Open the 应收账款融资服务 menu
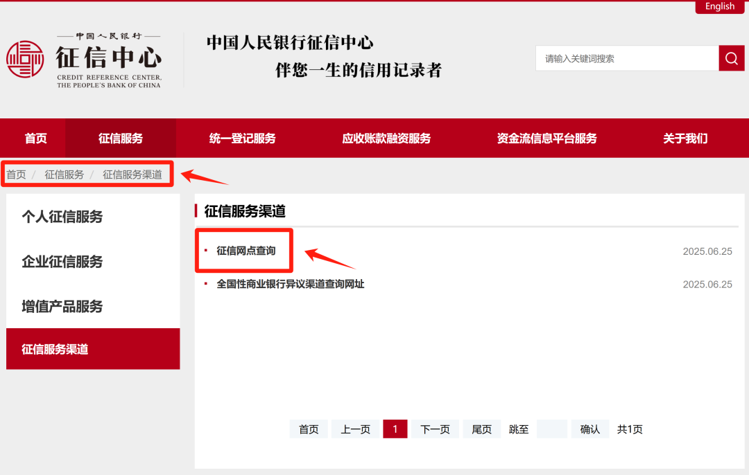This screenshot has height=475, width=749. 384,138
